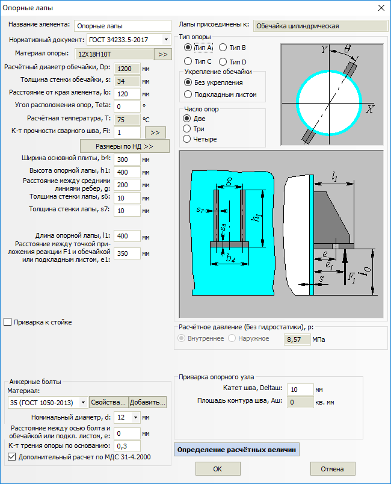The width and height of the screenshot is (391, 484).
Task: Edit bolt axis distance e field
Action: click(127, 433)
